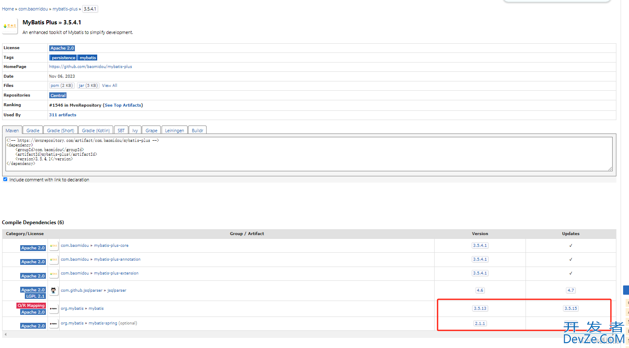This screenshot has width=629, height=348.
Task: Click Apache 2.0 badge in mybatis-plus-core row
Action: (33, 248)
